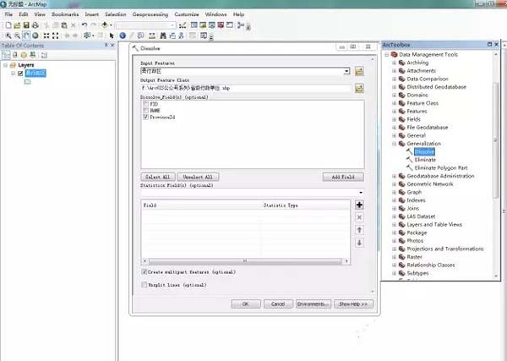Image resolution: width=507 pixels, height=361 pixels.
Task: Enable Unsplit lines checkbox
Action: point(144,285)
